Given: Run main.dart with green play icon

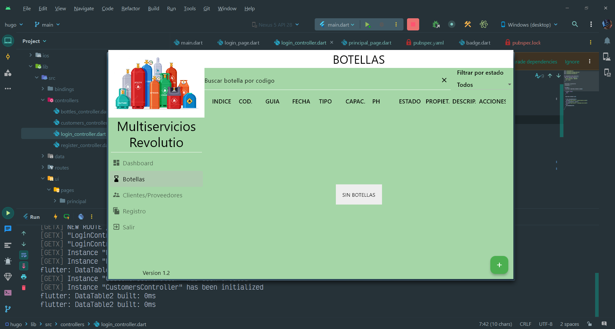Looking at the screenshot, I should [367, 24].
